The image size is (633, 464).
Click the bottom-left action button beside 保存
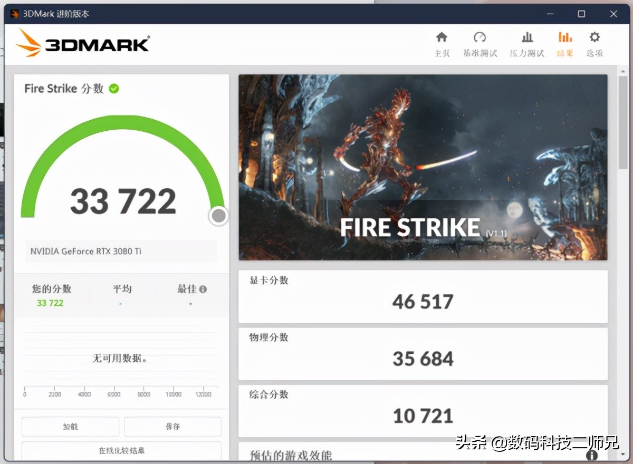tap(70, 426)
